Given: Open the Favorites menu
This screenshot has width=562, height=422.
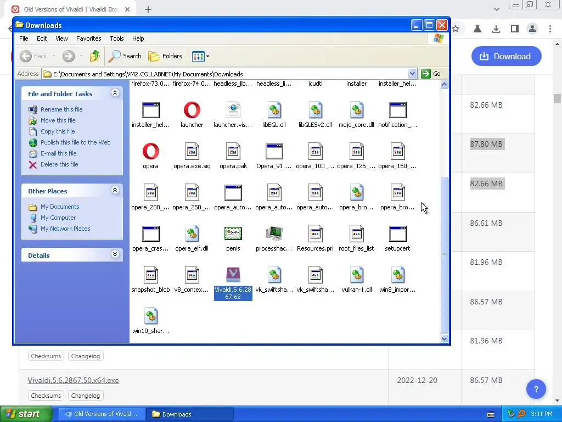Looking at the screenshot, I should (88, 38).
